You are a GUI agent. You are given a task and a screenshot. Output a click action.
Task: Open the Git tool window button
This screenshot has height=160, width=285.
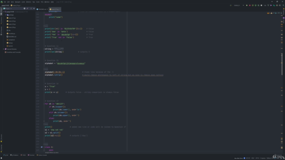(6, 155)
